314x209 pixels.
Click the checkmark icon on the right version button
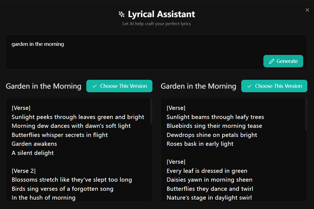point(250,86)
